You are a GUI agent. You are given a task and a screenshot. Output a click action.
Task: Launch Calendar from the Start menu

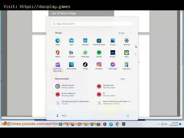[85, 42]
